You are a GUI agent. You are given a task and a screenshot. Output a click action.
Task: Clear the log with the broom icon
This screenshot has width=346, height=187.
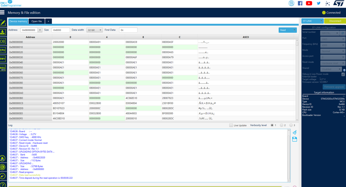295,132
